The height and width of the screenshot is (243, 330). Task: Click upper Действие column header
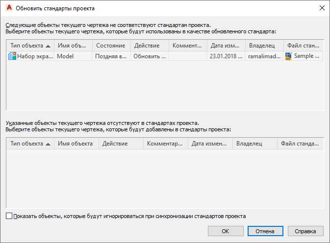pos(149,46)
